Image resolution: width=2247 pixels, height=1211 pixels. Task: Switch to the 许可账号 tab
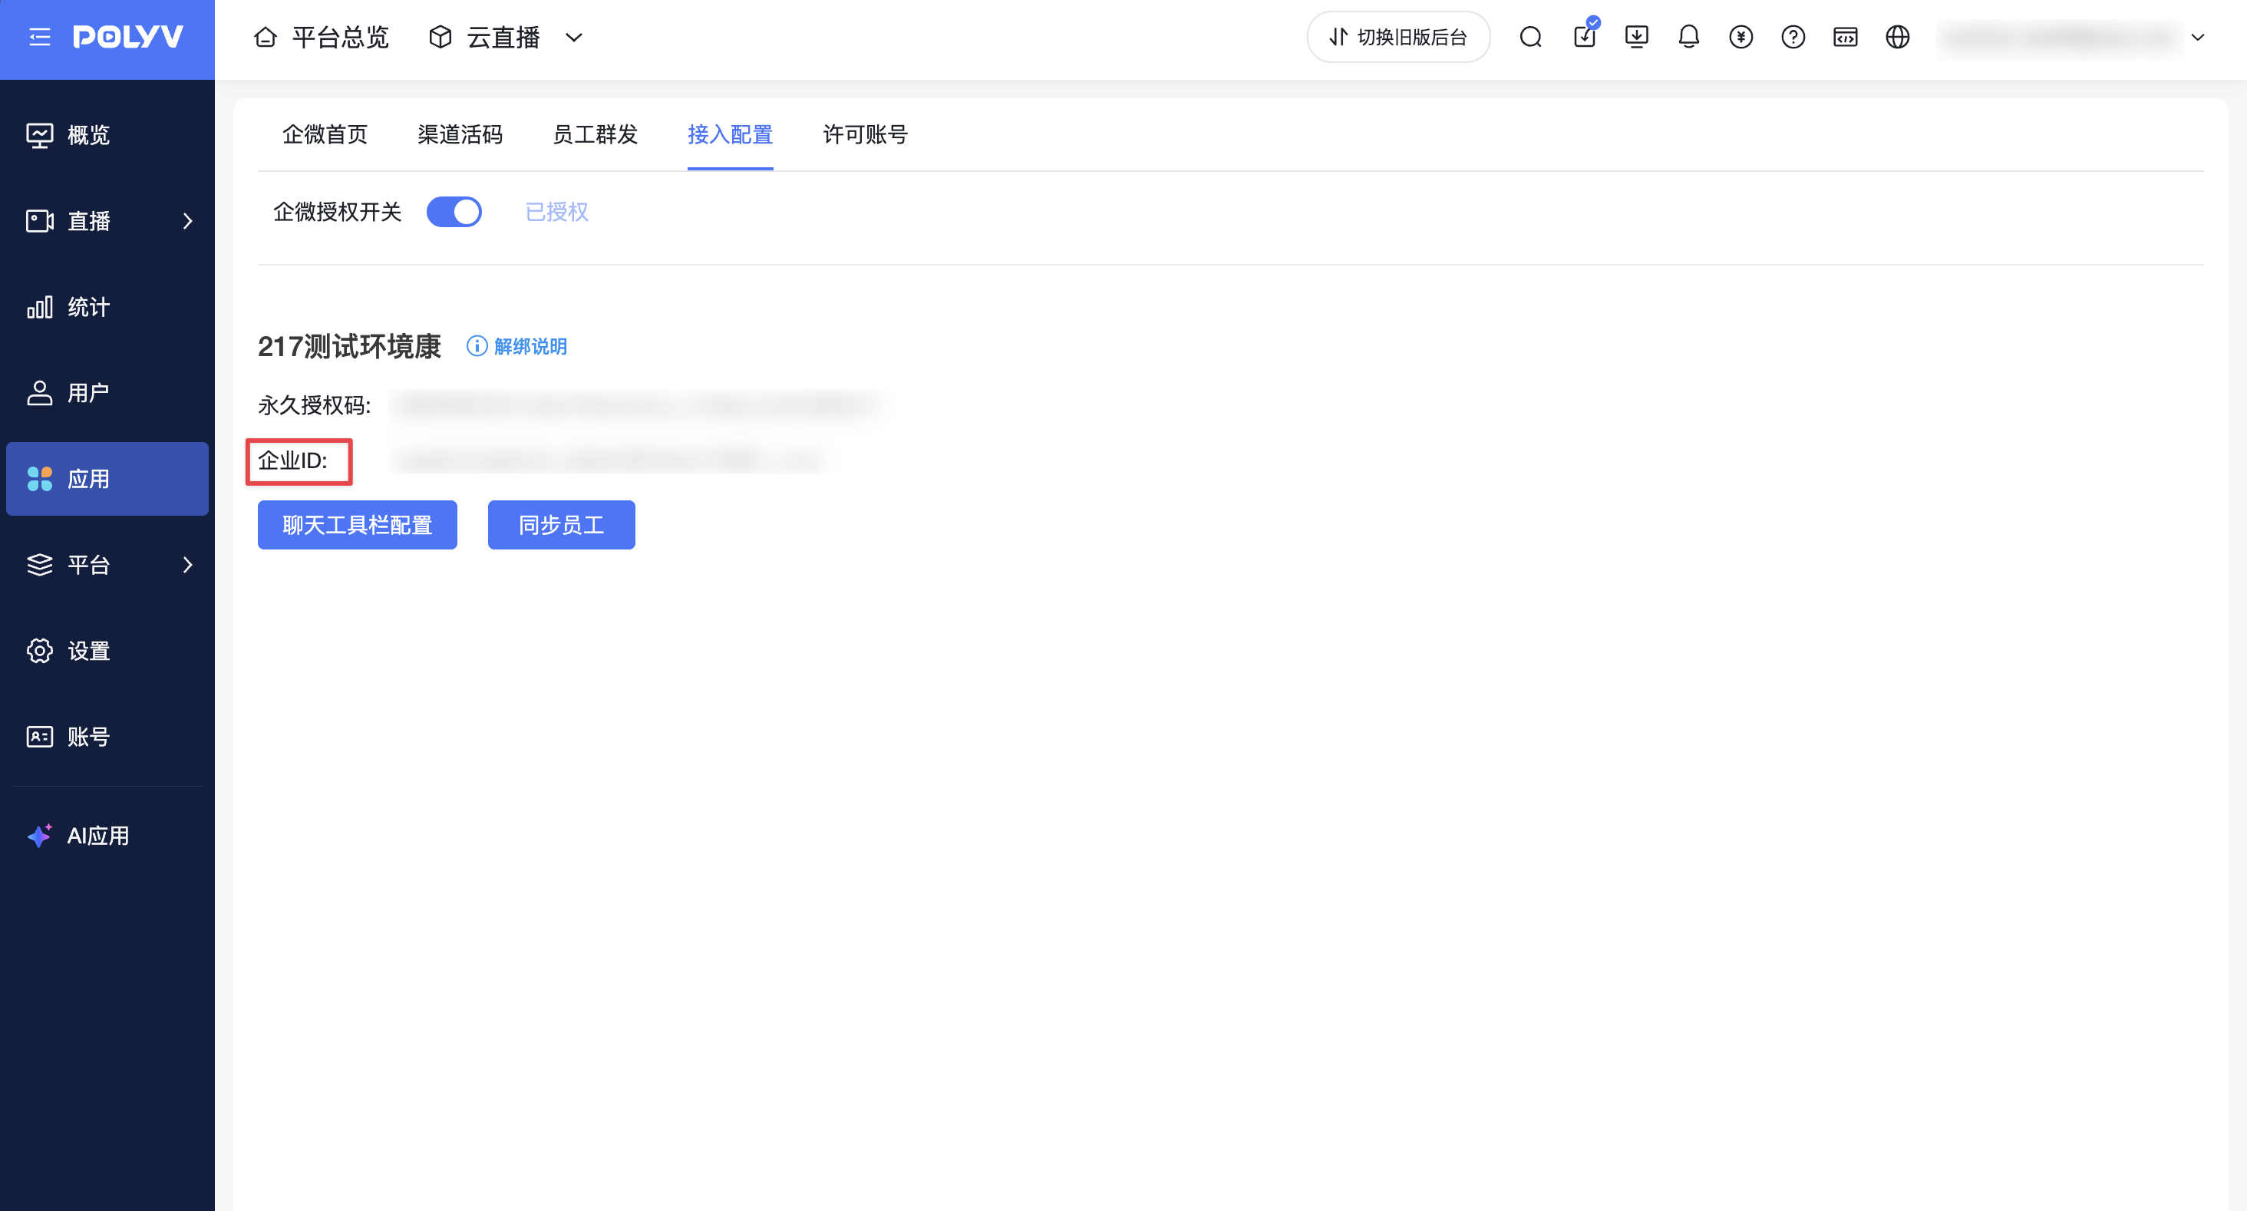click(x=866, y=134)
